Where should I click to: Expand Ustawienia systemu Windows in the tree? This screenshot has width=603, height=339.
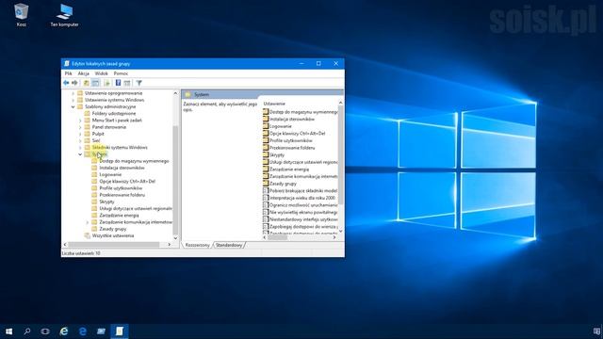73,100
